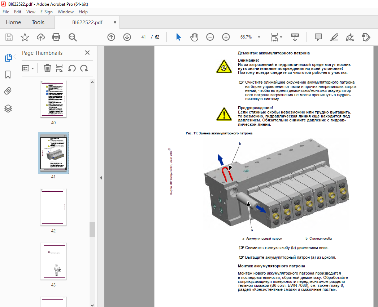Click the fit page width icon
The height and width of the screenshot is (307, 378).
coord(275,37)
